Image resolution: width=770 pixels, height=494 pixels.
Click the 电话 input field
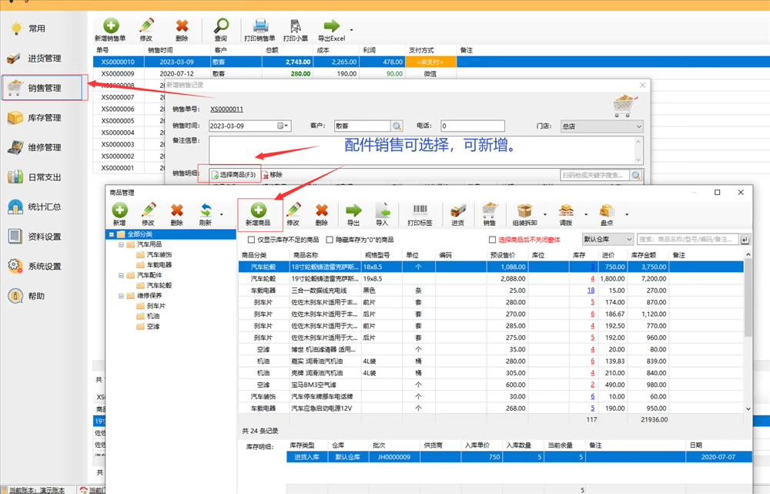point(473,126)
